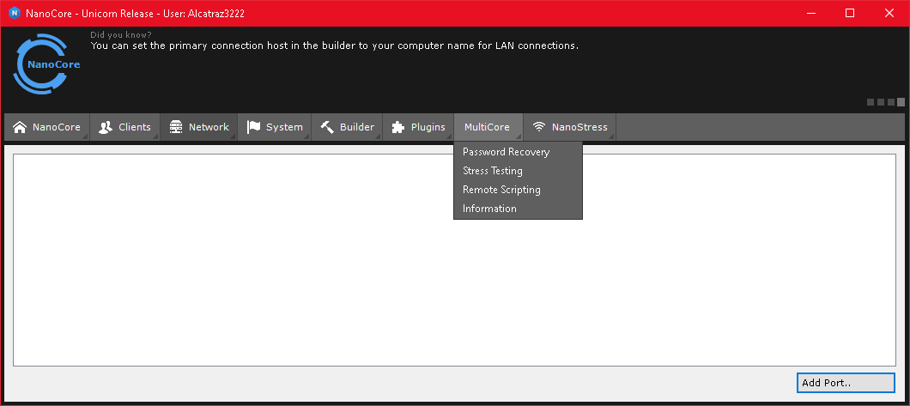Viewport: 910px width, 406px height.
Task: Click the Plugins puzzle piece icon
Action: pos(398,127)
